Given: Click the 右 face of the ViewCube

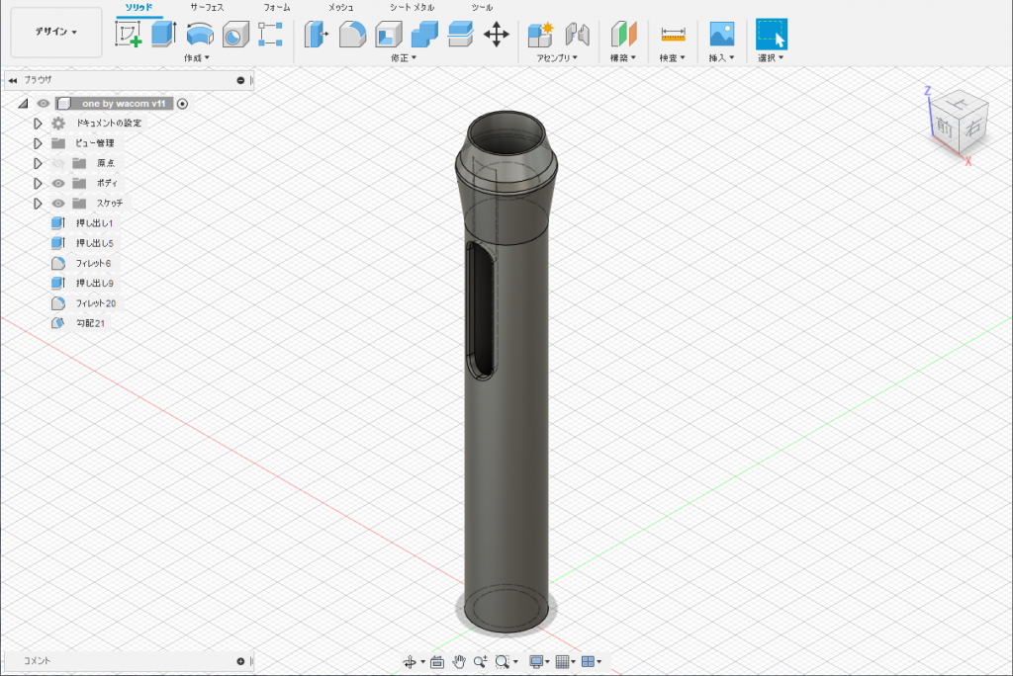Looking at the screenshot, I should 973,127.
